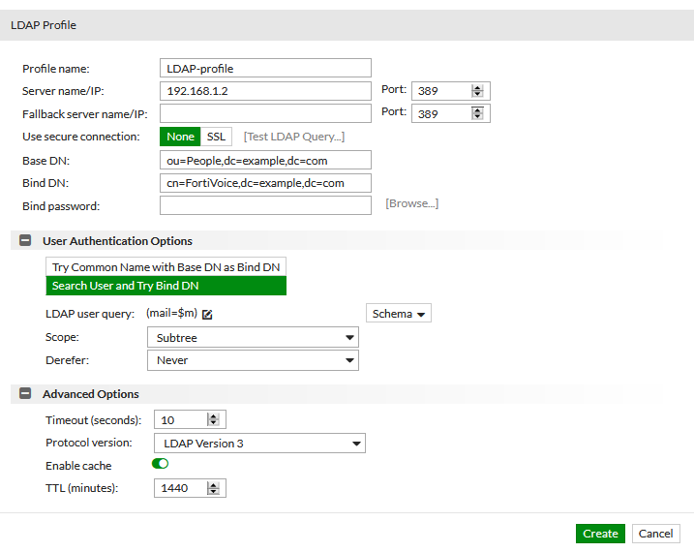The width and height of the screenshot is (694, 552).
Task: Collapse User Authentication Options section
Action: pos(25,240)
